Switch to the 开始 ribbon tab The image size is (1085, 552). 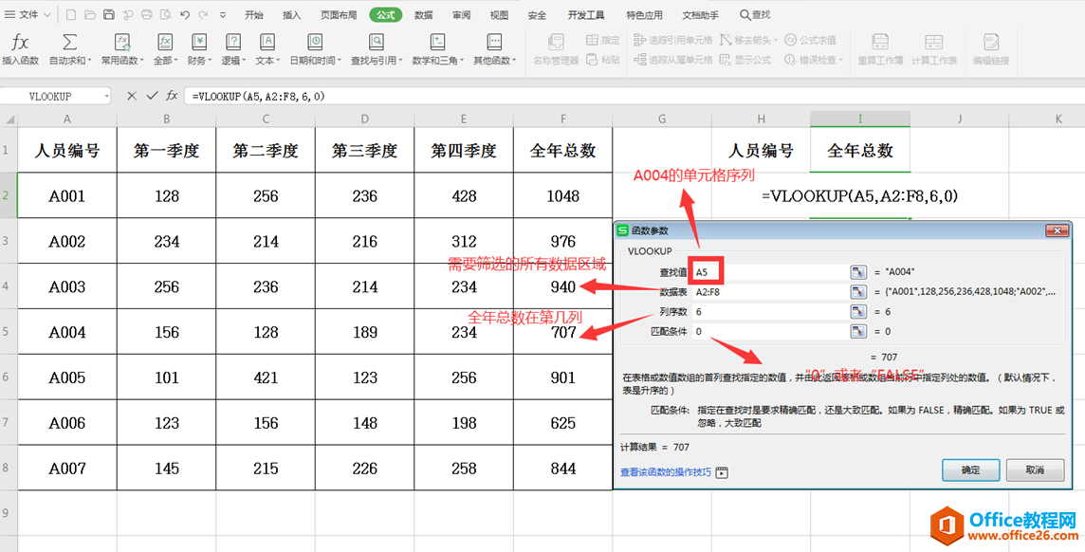(x=254, y=14)
